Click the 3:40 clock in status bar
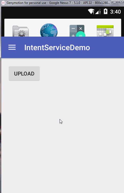 coord(115,12)
